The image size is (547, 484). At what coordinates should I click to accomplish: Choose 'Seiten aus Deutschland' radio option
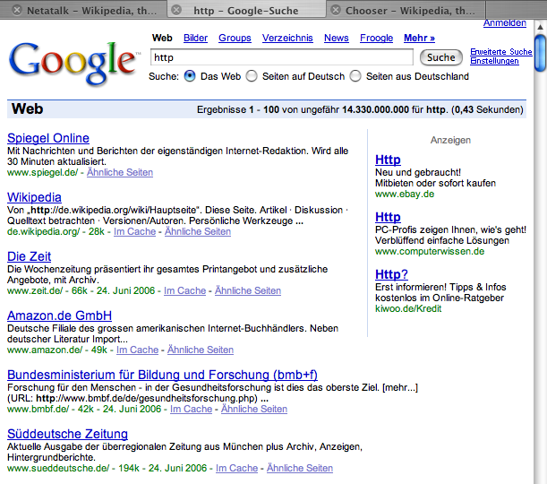pyautogui.click(x=355, y=76)
